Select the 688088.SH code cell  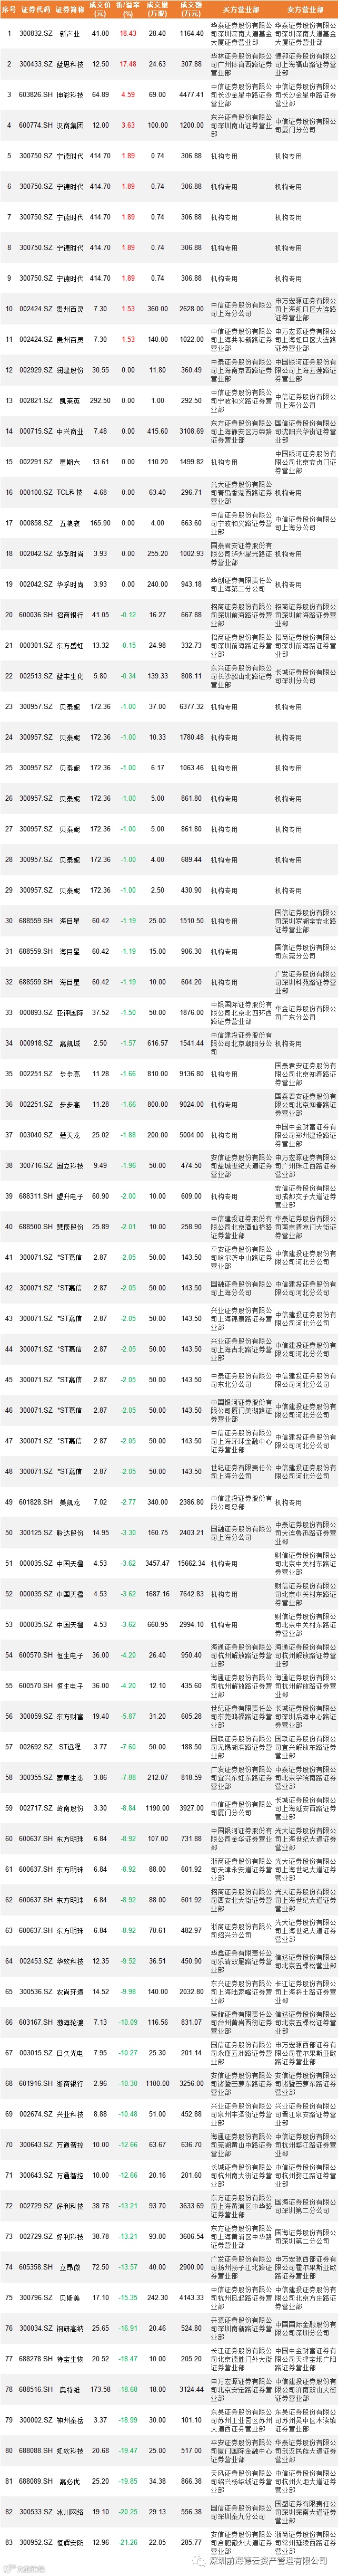(35, 2452)
